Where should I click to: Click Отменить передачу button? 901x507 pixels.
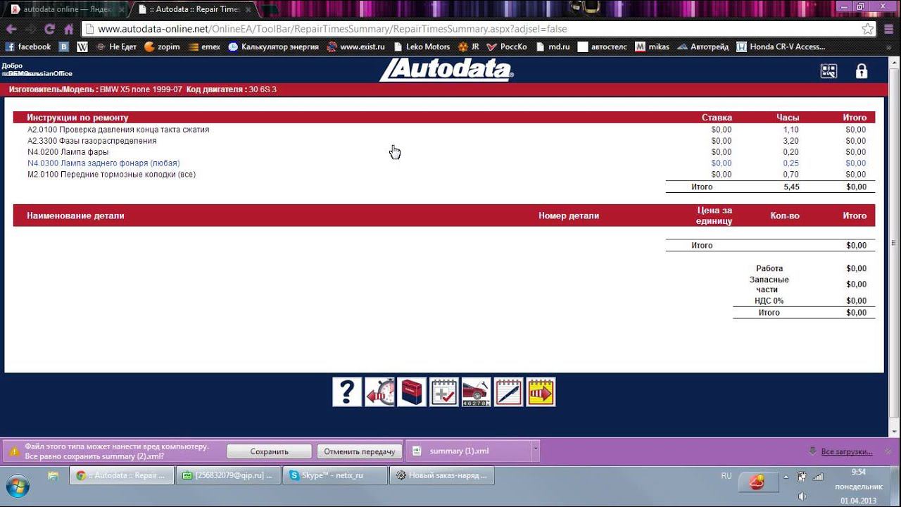pos(360,451)
